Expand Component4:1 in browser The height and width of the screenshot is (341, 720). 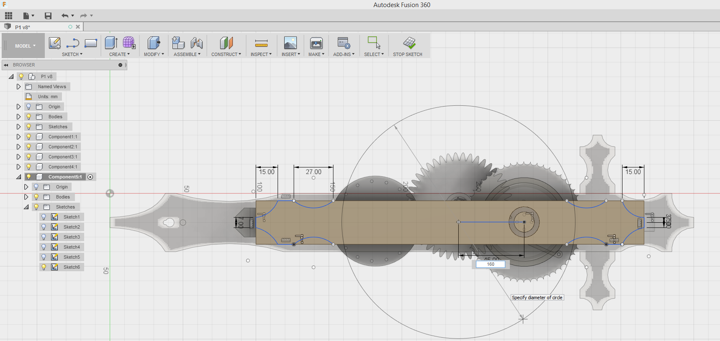18,167
